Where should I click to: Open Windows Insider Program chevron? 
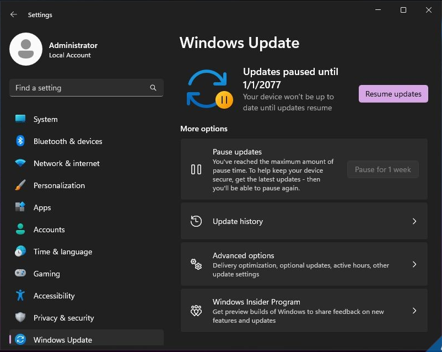point(414,311)
